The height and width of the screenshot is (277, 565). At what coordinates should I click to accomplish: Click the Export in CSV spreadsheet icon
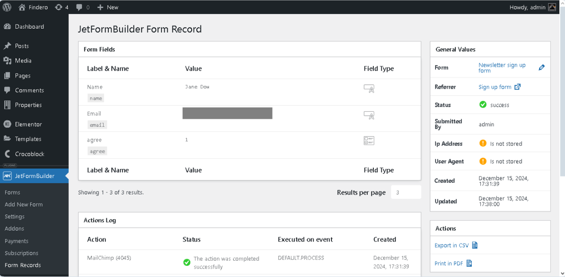click(475, 245)
